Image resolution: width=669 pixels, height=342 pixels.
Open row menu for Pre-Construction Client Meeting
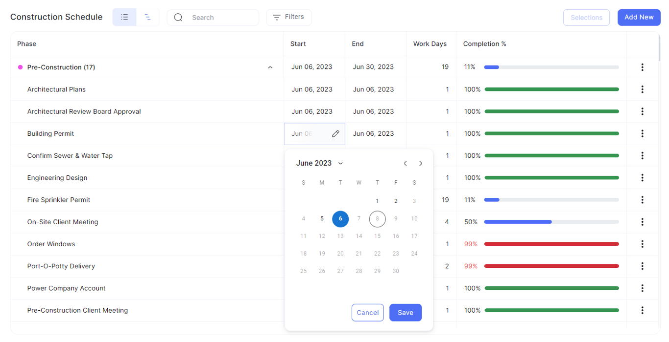[x=642, y=310]
